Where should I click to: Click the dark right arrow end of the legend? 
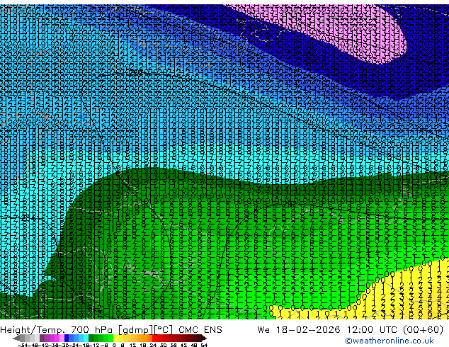click(x=204, y=338)
